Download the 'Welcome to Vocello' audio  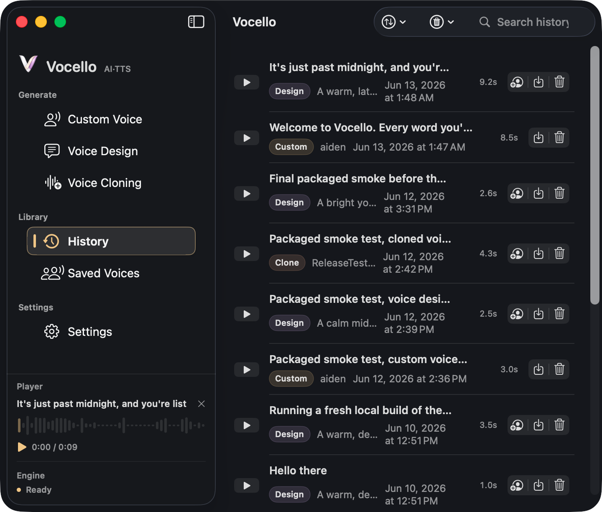pyautogui.click(x=538, y=138)
